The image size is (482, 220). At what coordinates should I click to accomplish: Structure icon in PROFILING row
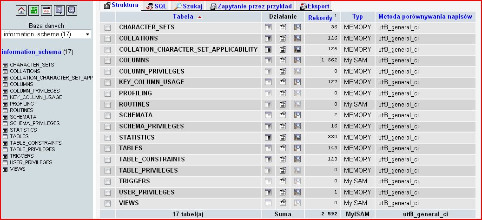point(283,93)
